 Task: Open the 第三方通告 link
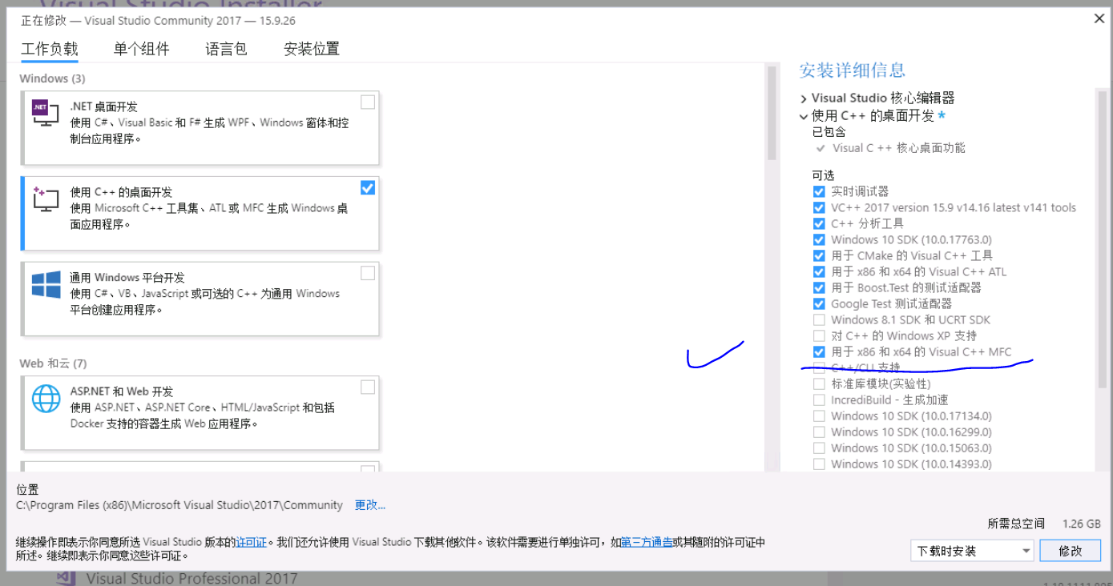pos(647,542)
